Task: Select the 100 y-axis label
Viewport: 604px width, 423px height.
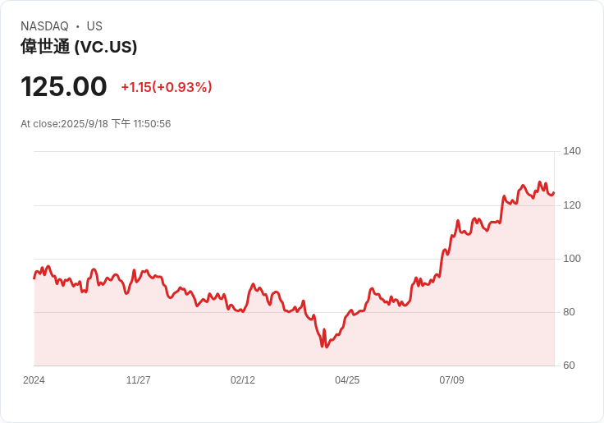Action: [571, 259]
